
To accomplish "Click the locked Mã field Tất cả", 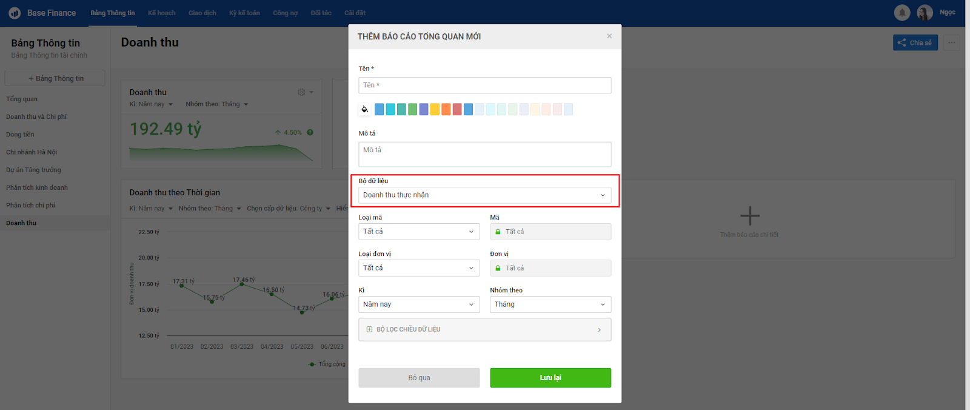I will pyautogui.click(x=550, y=232).
